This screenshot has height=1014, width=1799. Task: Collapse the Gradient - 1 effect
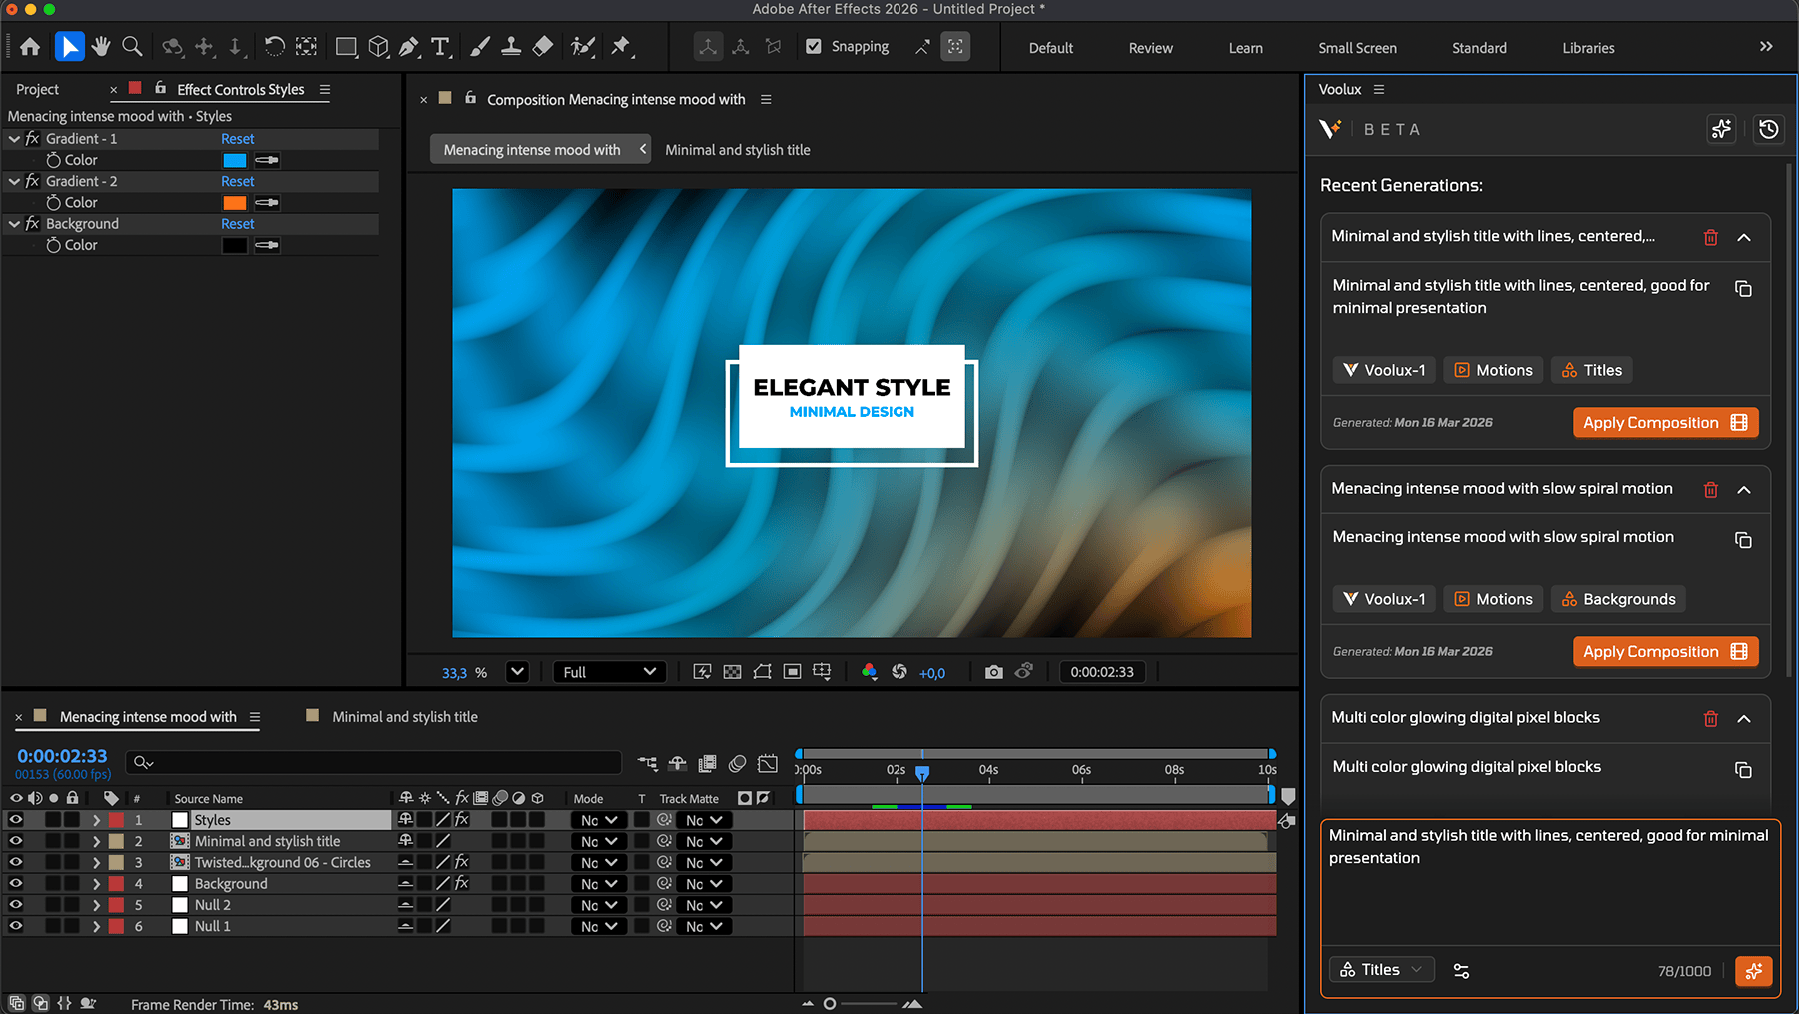point(14,139)
